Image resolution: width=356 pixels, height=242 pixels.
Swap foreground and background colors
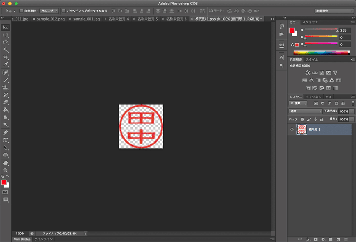(8, 176)
